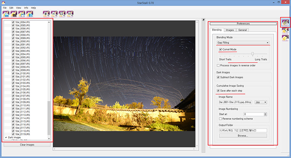This screenshot has height=158, width=291.
Task: Click the 1:1 actual size zoom icon
Action: point(70,14)
